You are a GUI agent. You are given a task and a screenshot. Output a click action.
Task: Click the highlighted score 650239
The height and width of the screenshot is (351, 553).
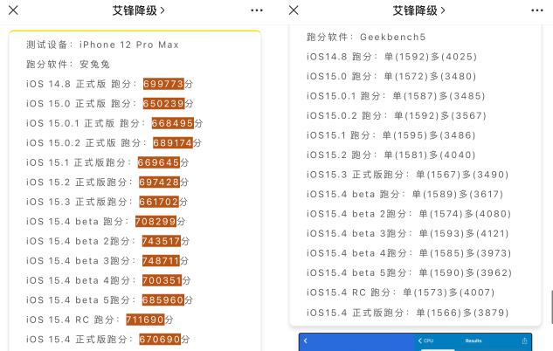(163, 103)
